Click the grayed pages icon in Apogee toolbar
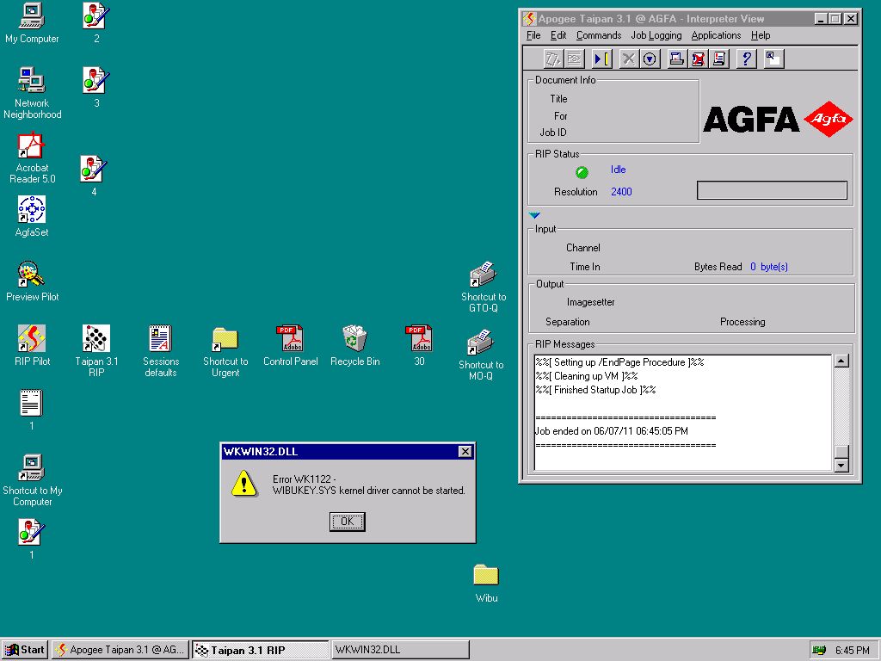Image resolution: width=881 pixels, height=661 pixels. 553,59
